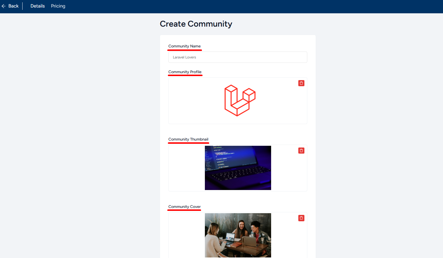Click the Community Profile label
The width and height of the screenshot is (443, 258).
[185, 72]
